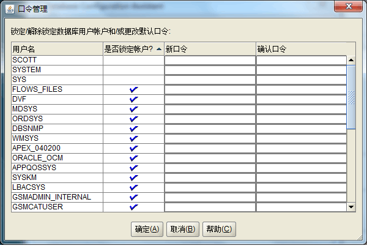Click new password field for ORACLE_OCM
Screen dimensions: 367x251
click(210, 158)
